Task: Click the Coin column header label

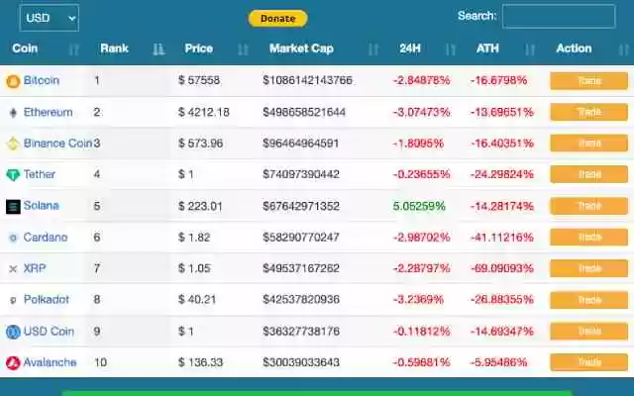Action: 25,49
